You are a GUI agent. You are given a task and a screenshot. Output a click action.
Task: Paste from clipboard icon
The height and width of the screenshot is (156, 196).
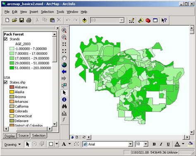pos(52,20)
